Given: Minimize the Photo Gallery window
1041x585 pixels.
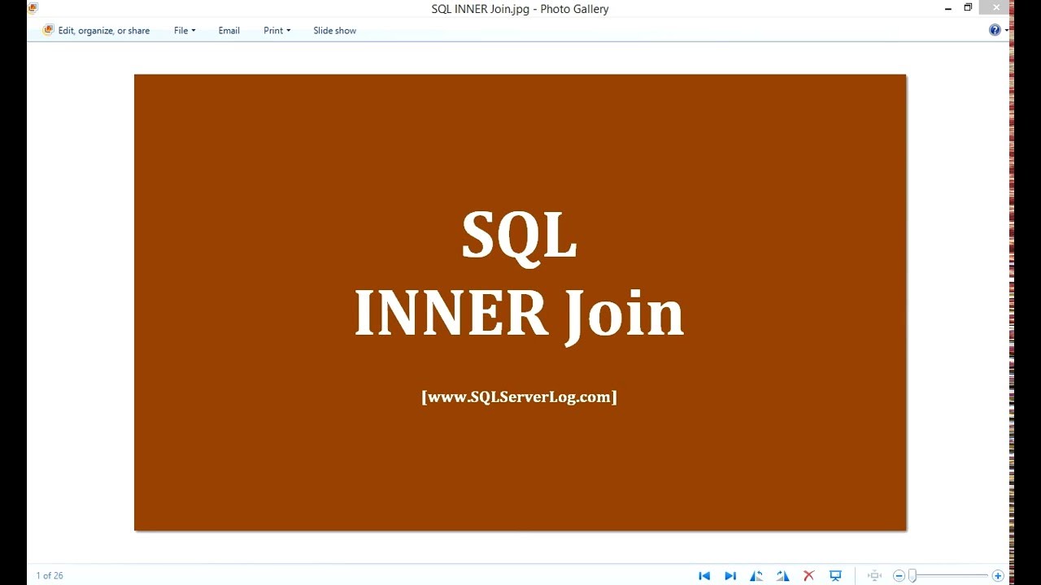Looking at the screenshot, I should pyautogui.click(x=948, y=8).
